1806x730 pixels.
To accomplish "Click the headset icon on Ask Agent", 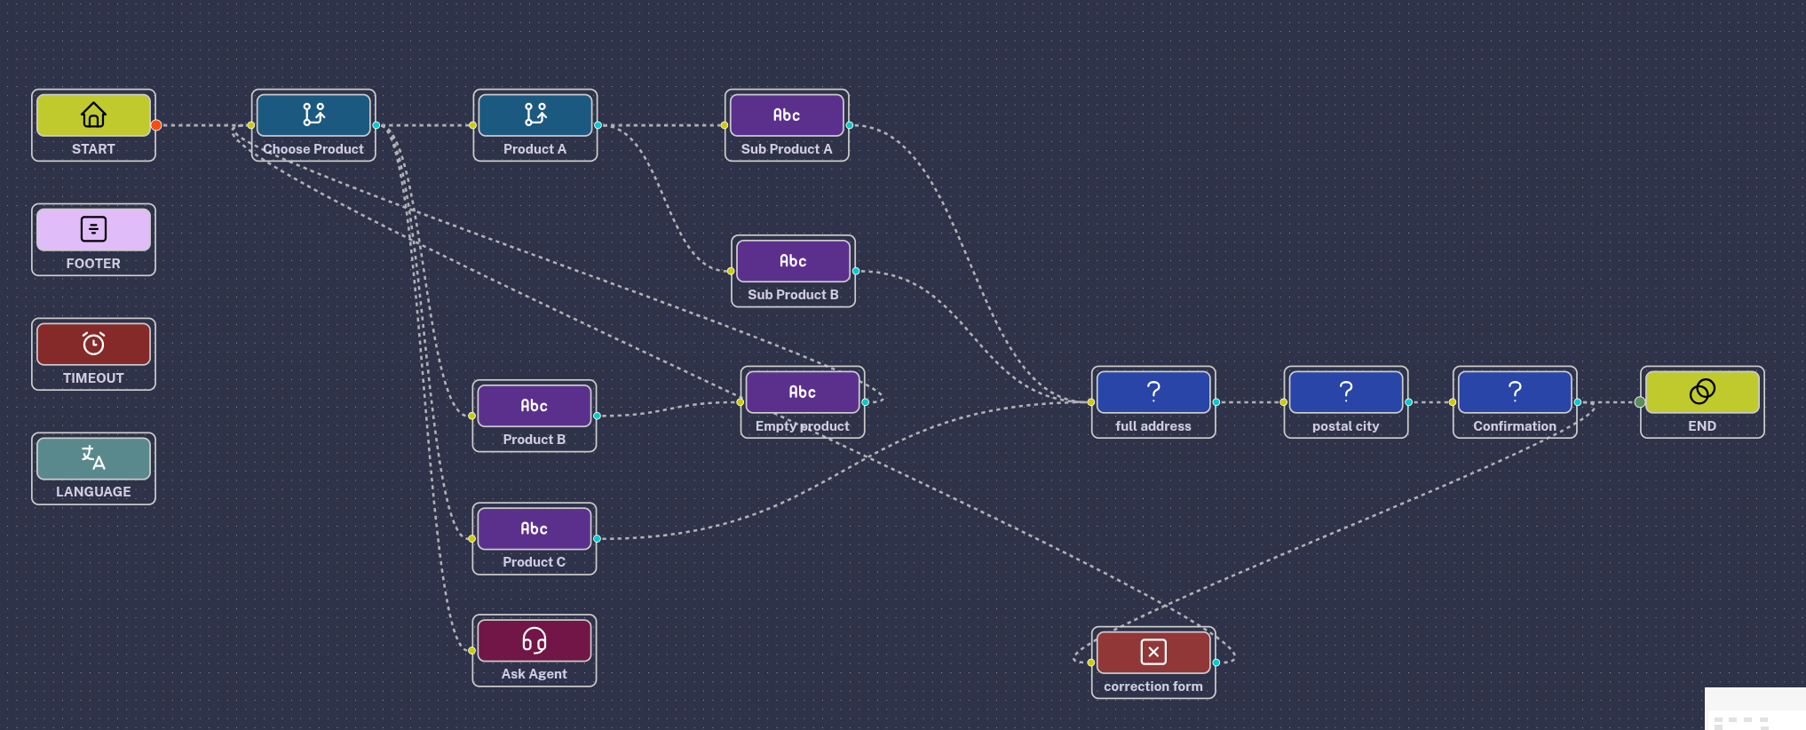I will (x=534, y=640).
